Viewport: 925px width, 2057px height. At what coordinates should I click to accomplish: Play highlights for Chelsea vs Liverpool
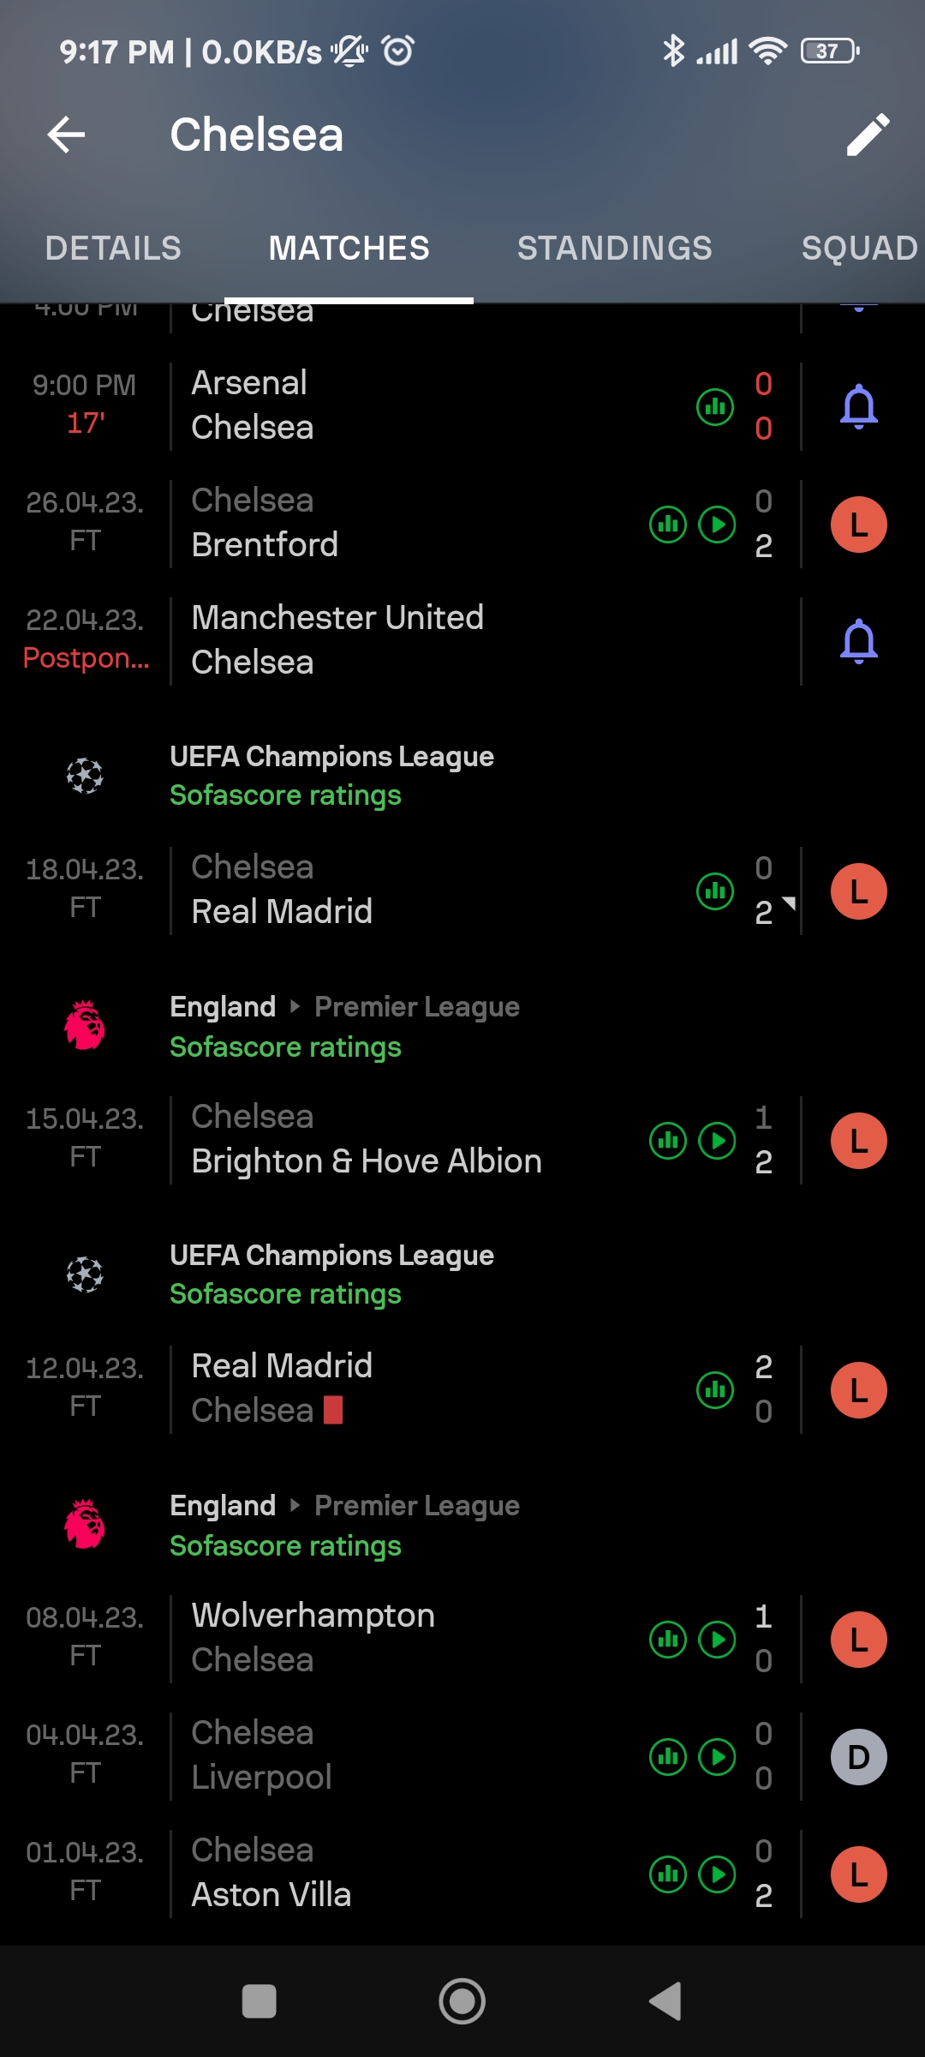tap(718, 1757)
